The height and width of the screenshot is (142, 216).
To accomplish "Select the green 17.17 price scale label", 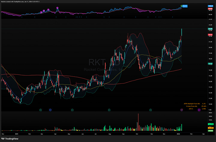I will (210, 64).
